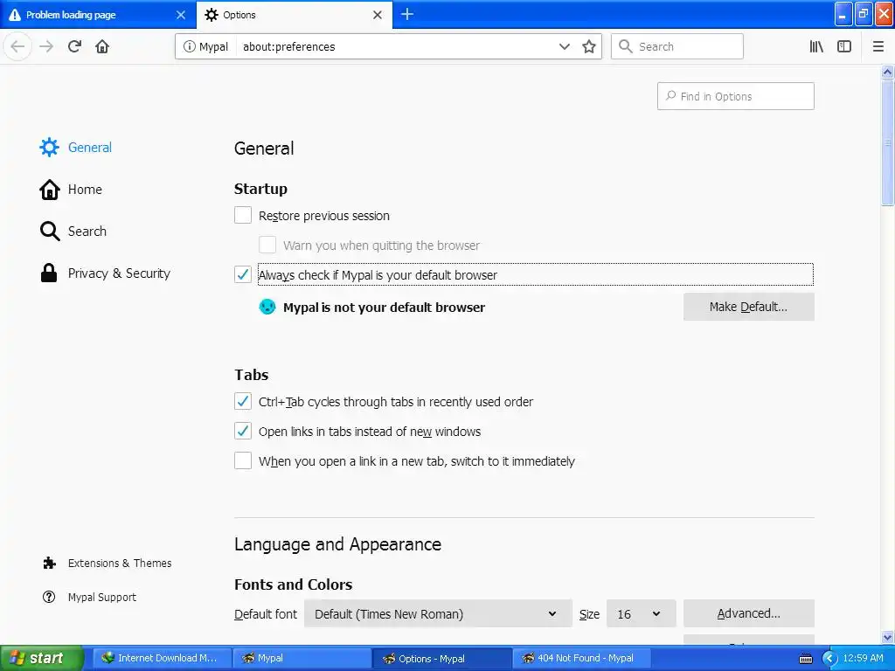Bookmark this page with the star icon
Screen dimensions: 895x671
(x=589, y=46)
